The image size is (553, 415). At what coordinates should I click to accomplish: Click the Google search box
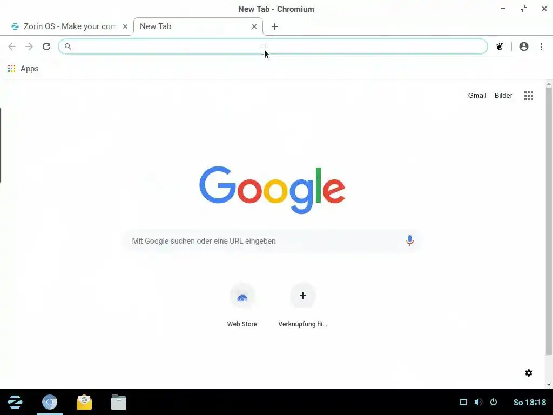point(272,241)
